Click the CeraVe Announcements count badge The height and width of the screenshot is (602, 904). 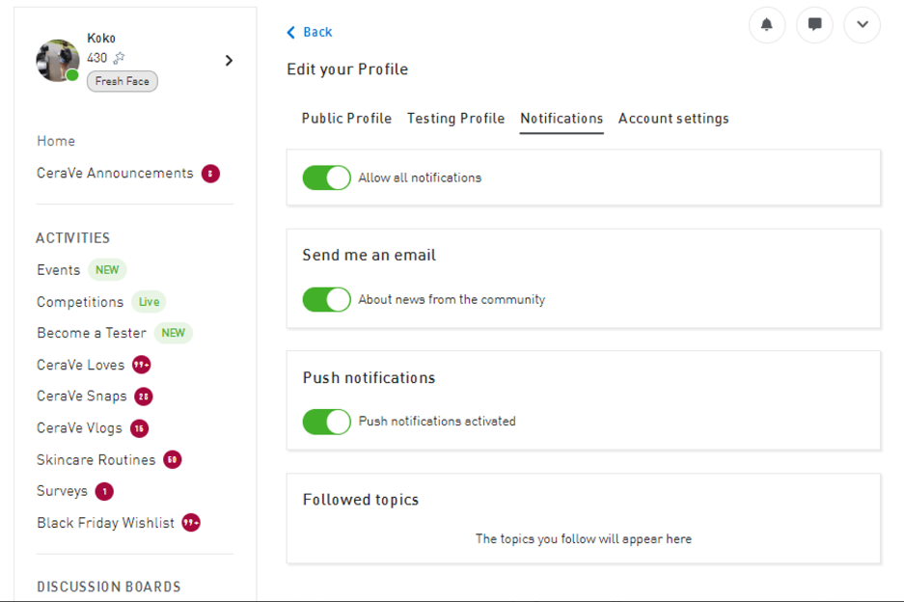coord(210,174)
